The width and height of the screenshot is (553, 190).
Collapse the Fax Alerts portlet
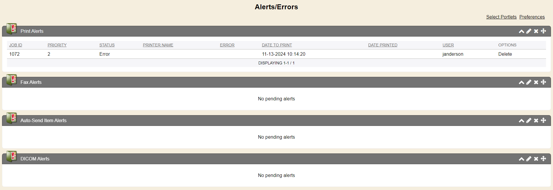pyautogui.click(x=521, y=82)
